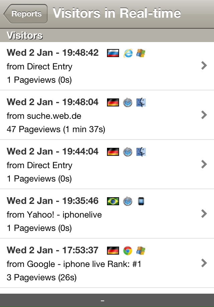The width and height of the screenshot is (214, 307).
Task: Tap the iPhone device icon
Action: (141, 201)
